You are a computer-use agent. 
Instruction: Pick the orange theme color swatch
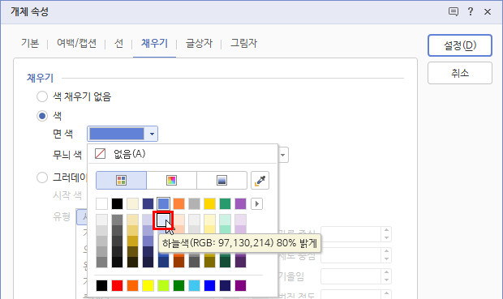click(x=178, y=204)
